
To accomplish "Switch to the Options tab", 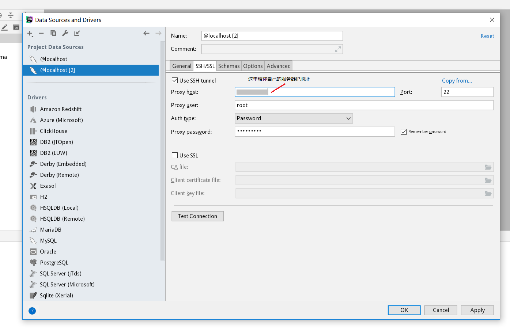I will pos(253,66).
